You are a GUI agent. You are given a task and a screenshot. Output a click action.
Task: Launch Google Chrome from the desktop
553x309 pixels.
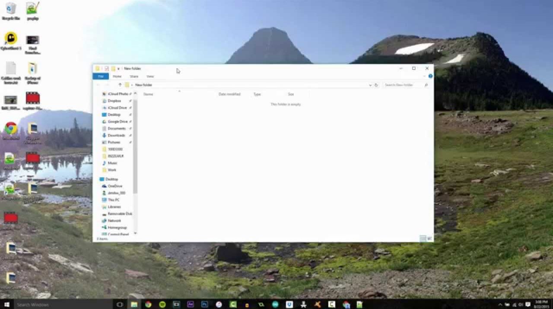[11, 128]
